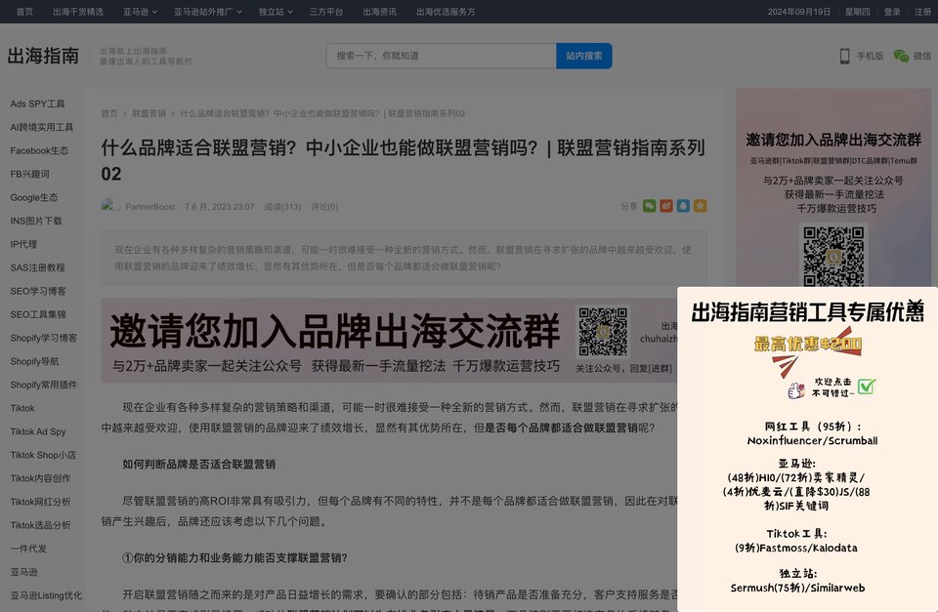
Task: Expand the 独立站 navigation dropdown
Action: [x=276, y=12]
